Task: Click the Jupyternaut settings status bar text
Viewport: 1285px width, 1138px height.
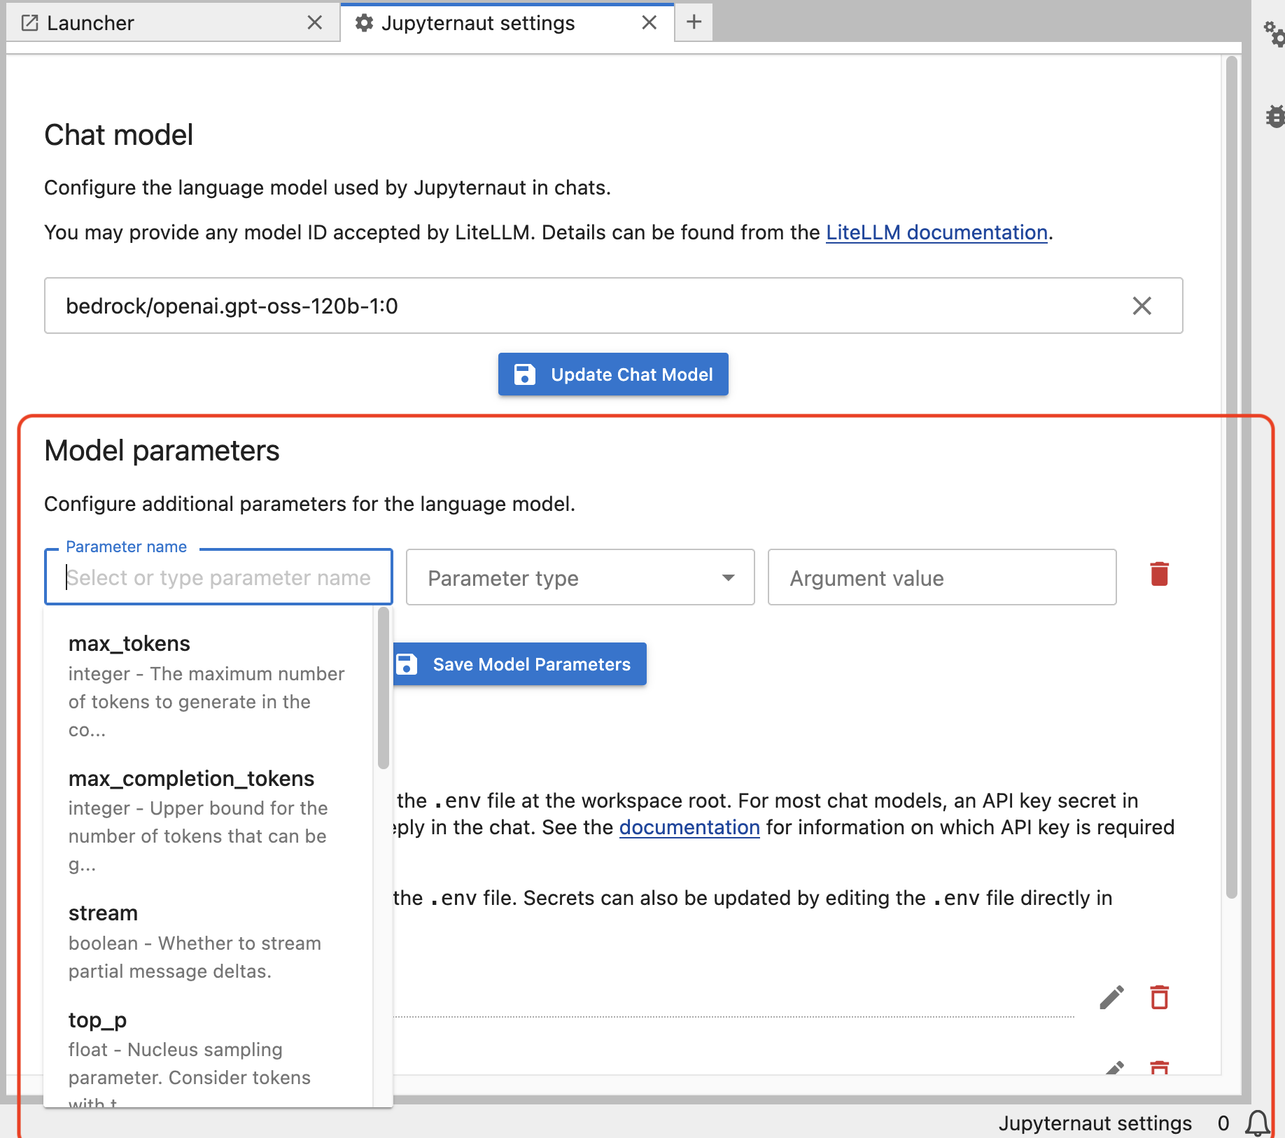Action: (x=1095, y=1123)
